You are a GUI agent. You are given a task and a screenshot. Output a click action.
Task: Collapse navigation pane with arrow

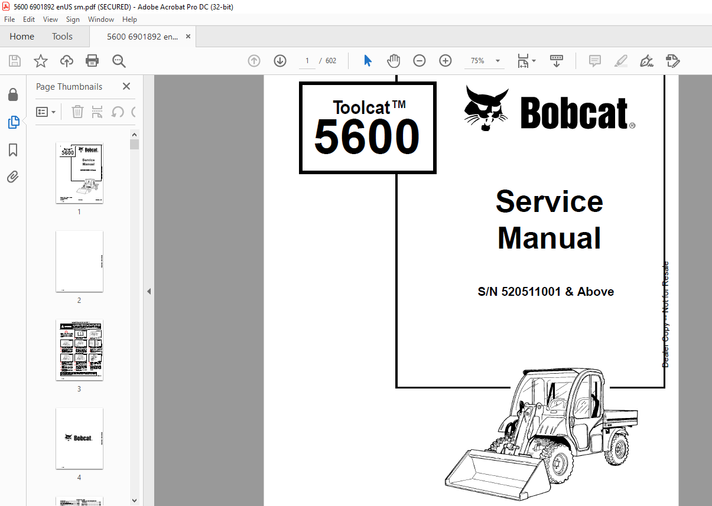149,291
